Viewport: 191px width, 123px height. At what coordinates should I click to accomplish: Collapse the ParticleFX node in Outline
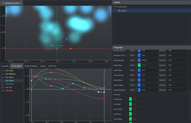coord(113,6)
